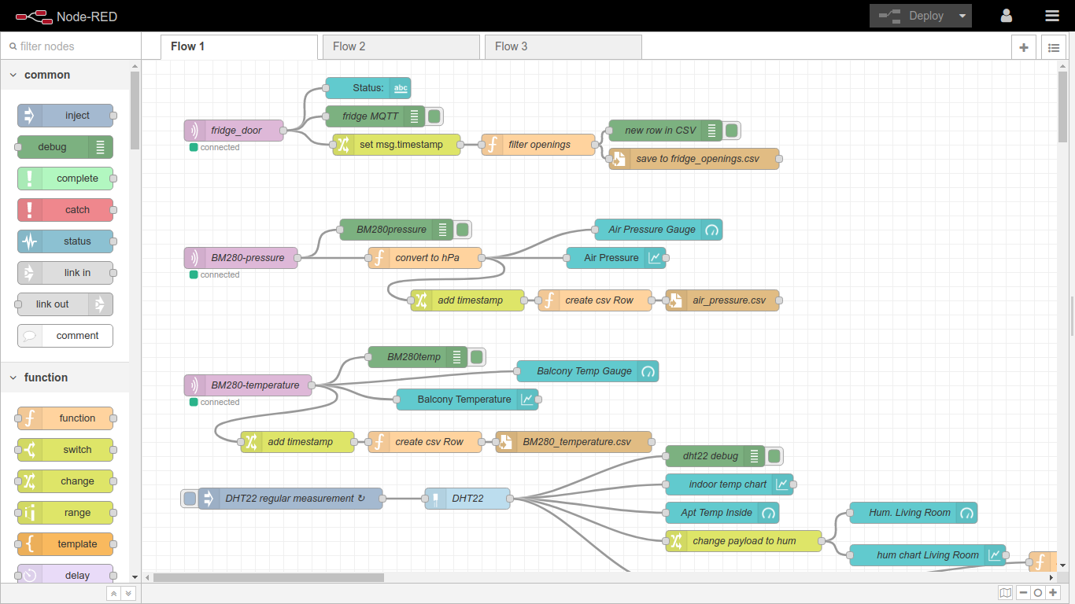
Task: Open the Deploy dropdown arrow
Action: click(x=962, y=16)
